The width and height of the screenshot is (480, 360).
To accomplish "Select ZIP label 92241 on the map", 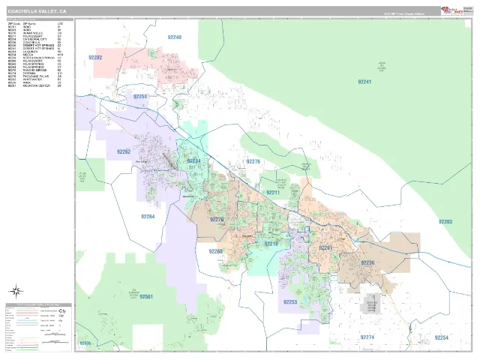I will coord(364,82).
